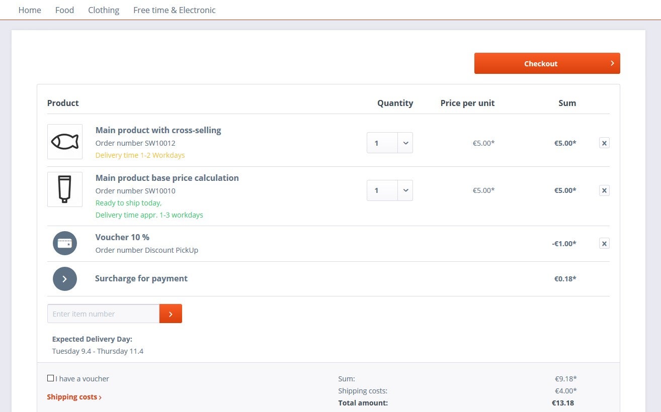Click the voucher card icon

pos(65,243)
